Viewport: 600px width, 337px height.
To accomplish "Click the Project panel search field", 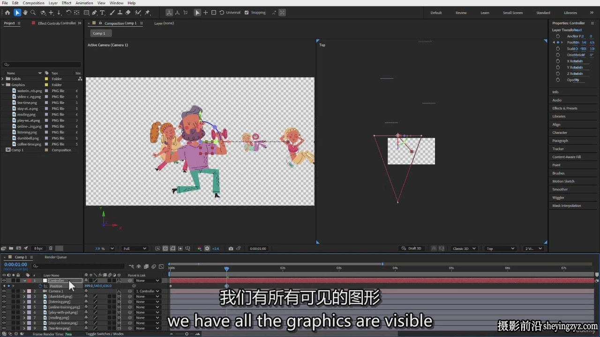I will (42, 65).
